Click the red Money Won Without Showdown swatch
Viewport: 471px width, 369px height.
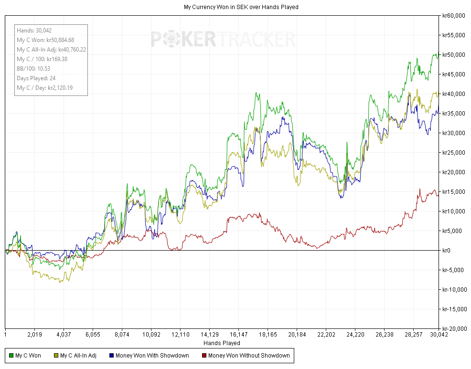coord(204,356)
